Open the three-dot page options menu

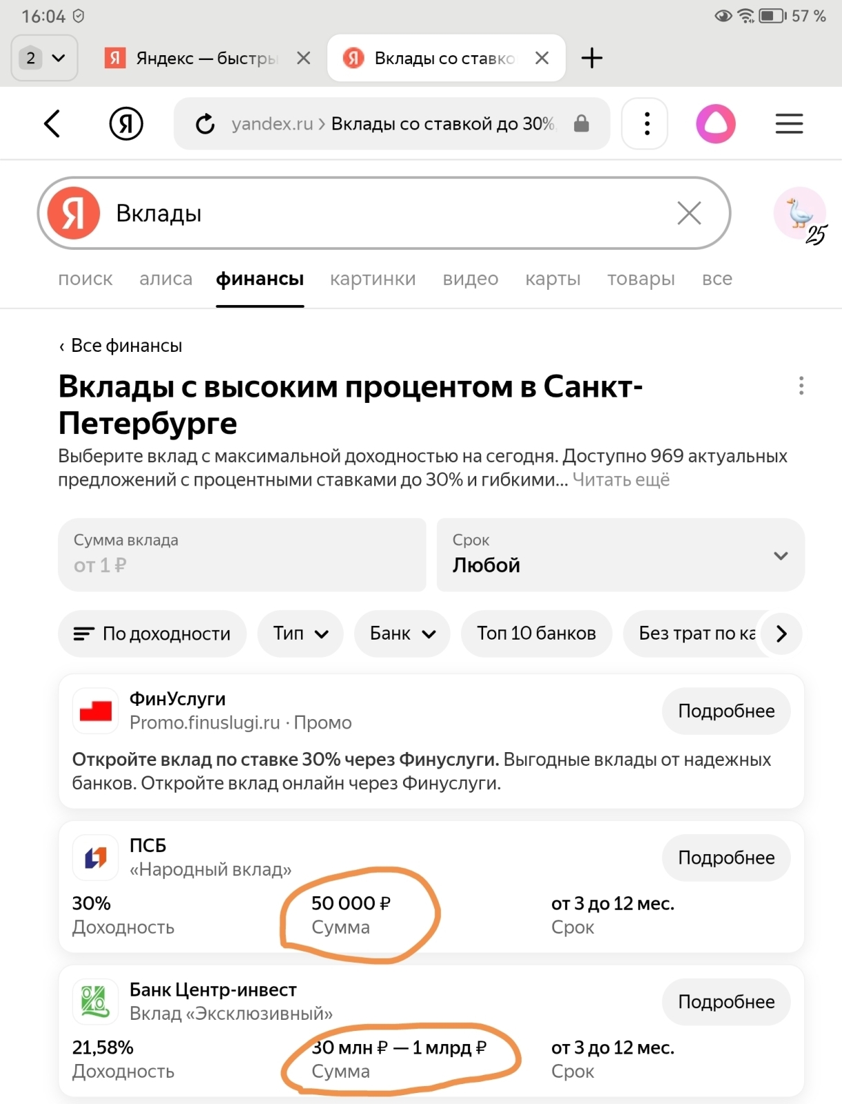coord(801,386)
